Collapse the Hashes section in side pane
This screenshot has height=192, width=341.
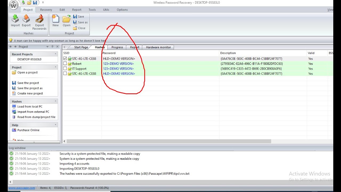pos(56,101)
